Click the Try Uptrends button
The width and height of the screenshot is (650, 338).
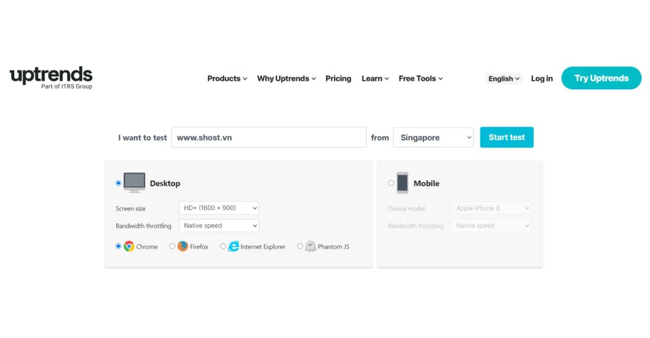tap(601, 78)
